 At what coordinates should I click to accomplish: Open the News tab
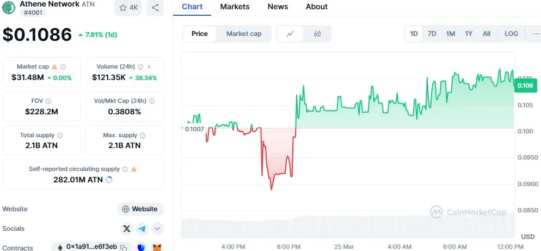(278, 7)
